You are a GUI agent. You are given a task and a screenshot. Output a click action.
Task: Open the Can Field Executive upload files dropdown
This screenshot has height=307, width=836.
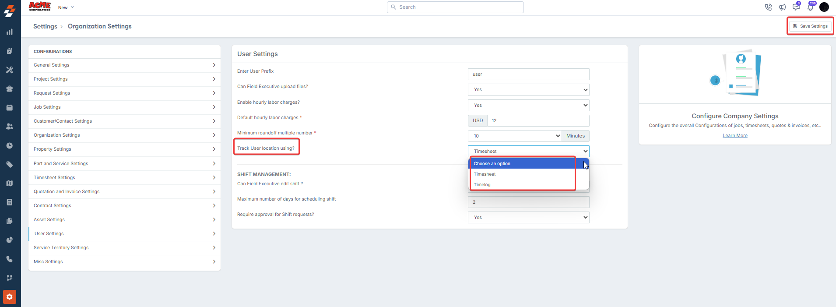[529, 90]
